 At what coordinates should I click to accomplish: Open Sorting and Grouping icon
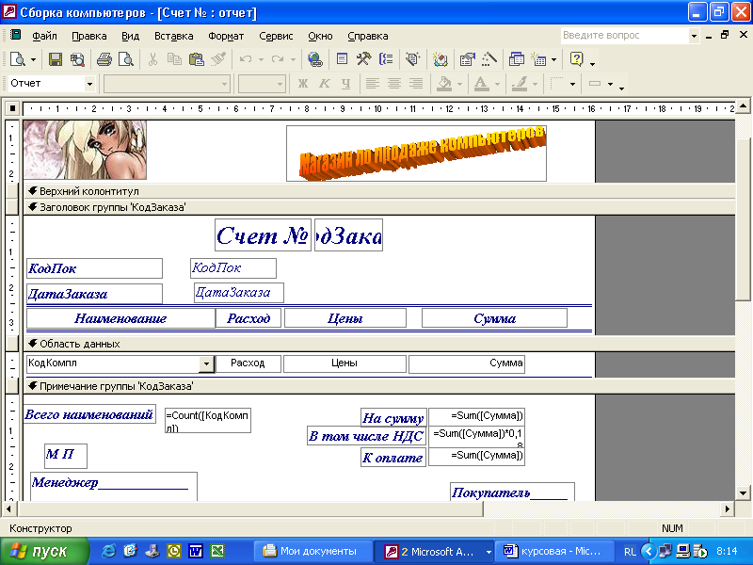click(386, 59)
